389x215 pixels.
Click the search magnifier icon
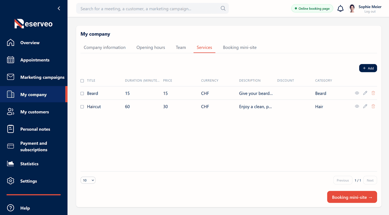coord(223,9)
